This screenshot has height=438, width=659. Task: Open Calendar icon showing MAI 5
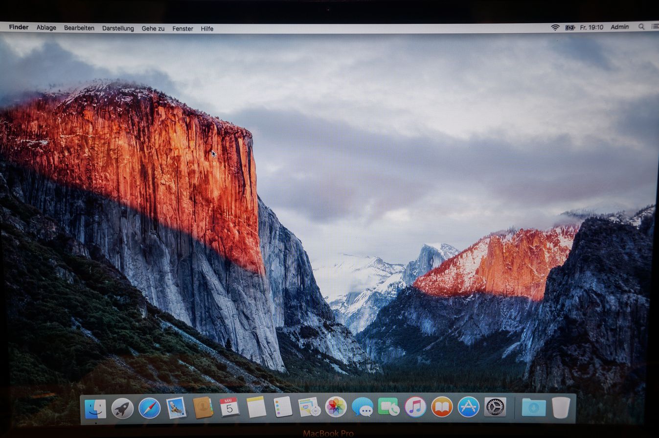tap(229, 407)
